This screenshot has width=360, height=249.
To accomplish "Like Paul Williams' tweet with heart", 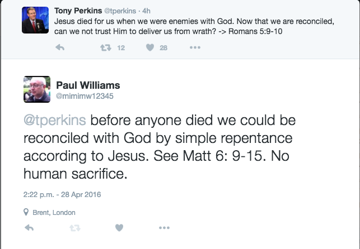I will tap(119, 228).
